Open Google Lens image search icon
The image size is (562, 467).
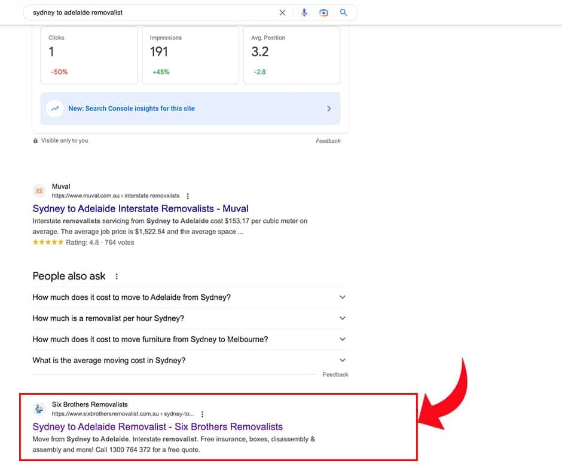[x=323, y=13]
